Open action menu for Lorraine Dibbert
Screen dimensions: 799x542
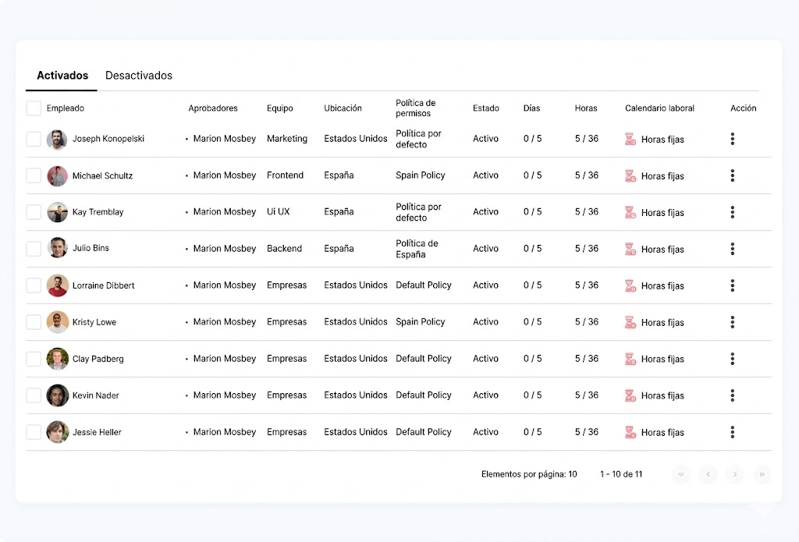[732, 285]
